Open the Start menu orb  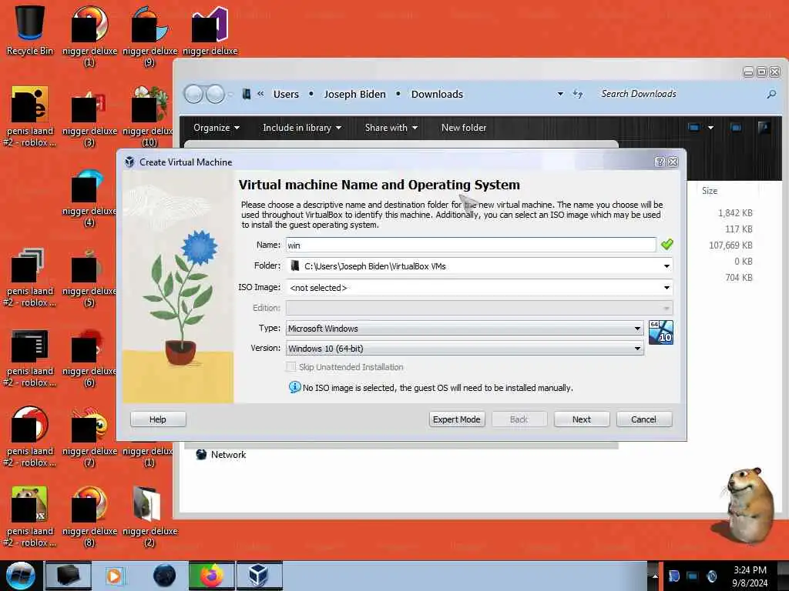tap(21, 576)
